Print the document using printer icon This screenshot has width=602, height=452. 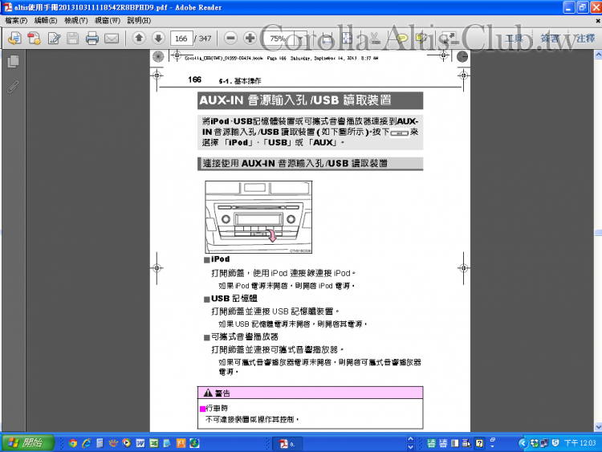pos(92,38)
